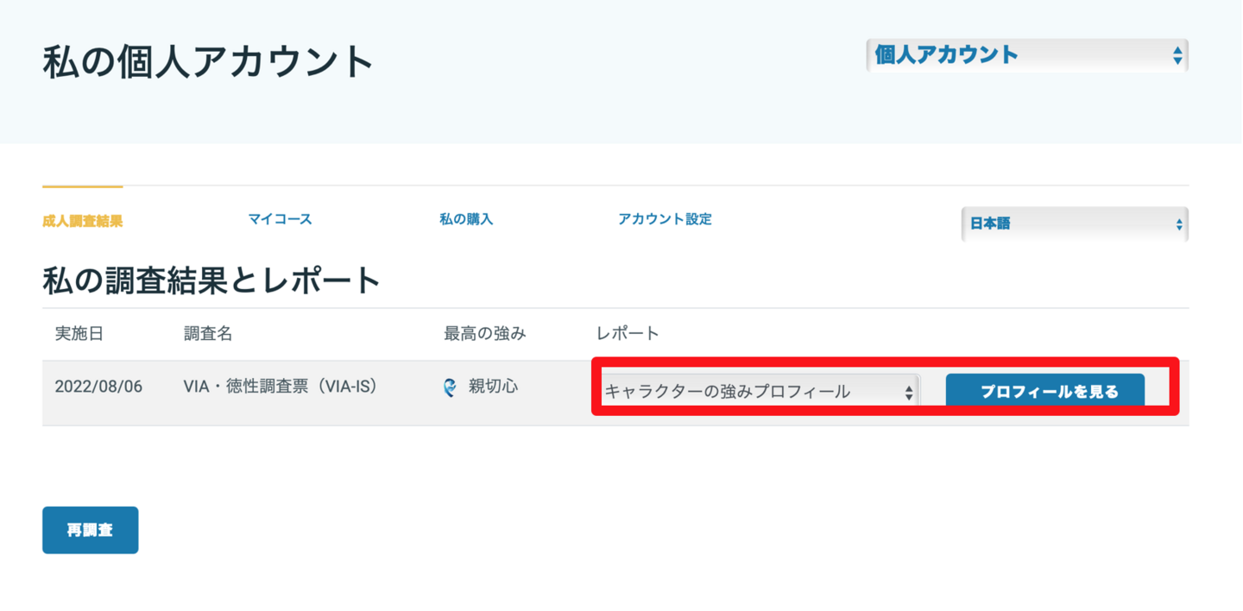This screenshot has width=1243, height=611.
Task: Select the アカウント設定 tab
Action: click(x=665, y=219)
